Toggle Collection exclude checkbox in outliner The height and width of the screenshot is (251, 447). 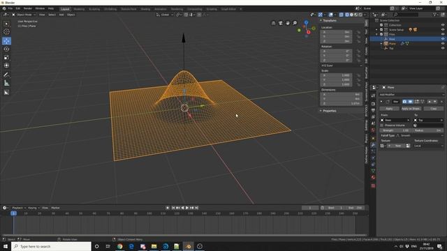click(381, 25)
